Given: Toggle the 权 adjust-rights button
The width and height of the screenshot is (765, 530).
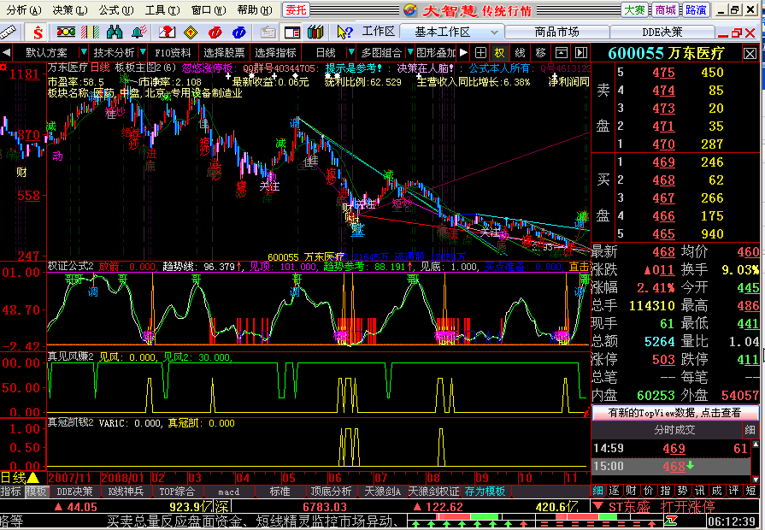Looking at the screenshot, I should click(x=499, y=52).
